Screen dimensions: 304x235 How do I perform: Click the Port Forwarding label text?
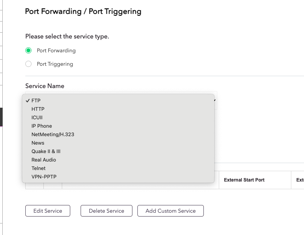point(56,50)
